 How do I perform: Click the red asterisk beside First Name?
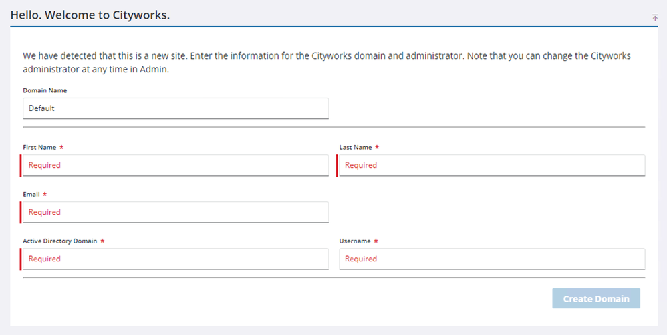click(61, 147)
